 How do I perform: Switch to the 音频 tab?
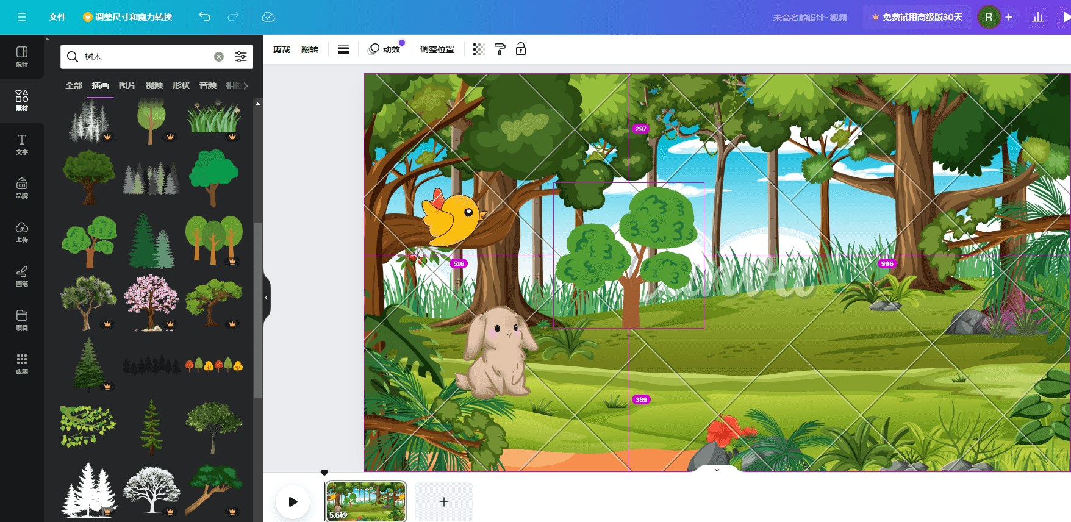click(x=207, y=85)
